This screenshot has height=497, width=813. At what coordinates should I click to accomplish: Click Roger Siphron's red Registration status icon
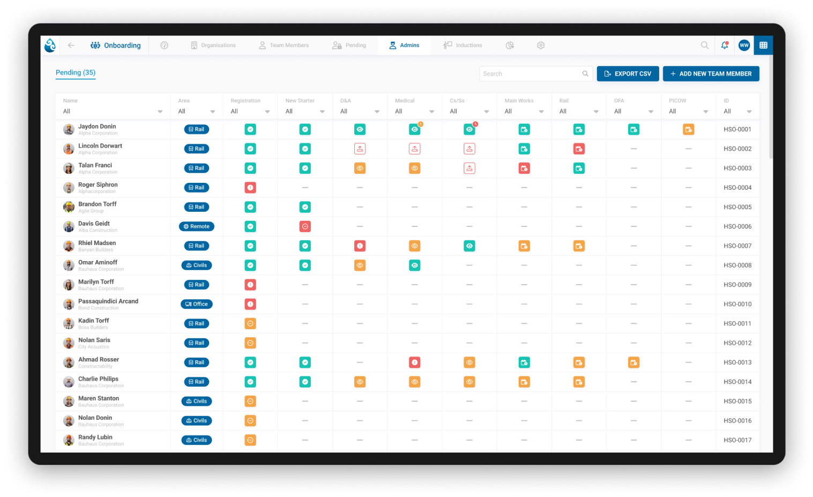pos(250,187)
